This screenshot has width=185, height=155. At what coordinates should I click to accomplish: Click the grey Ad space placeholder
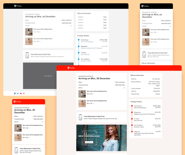click(x=48, y=76)
